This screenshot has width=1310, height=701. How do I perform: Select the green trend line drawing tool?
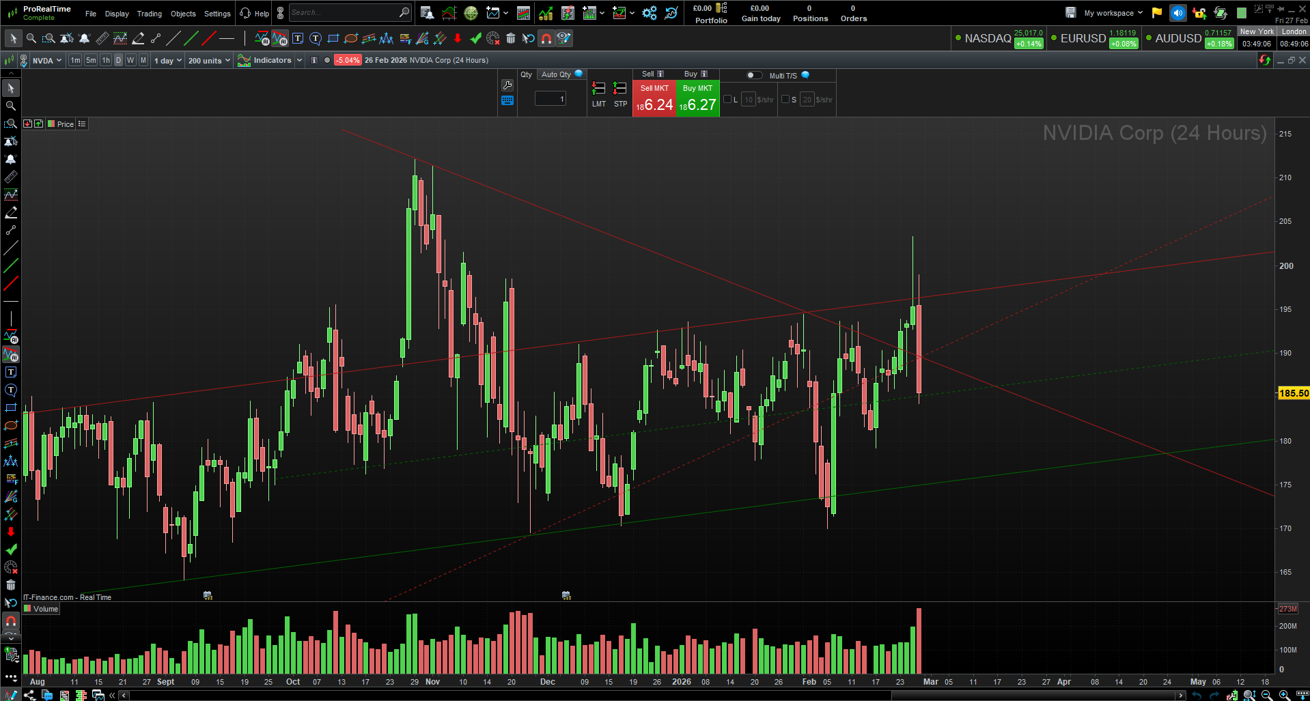[191, 38]
